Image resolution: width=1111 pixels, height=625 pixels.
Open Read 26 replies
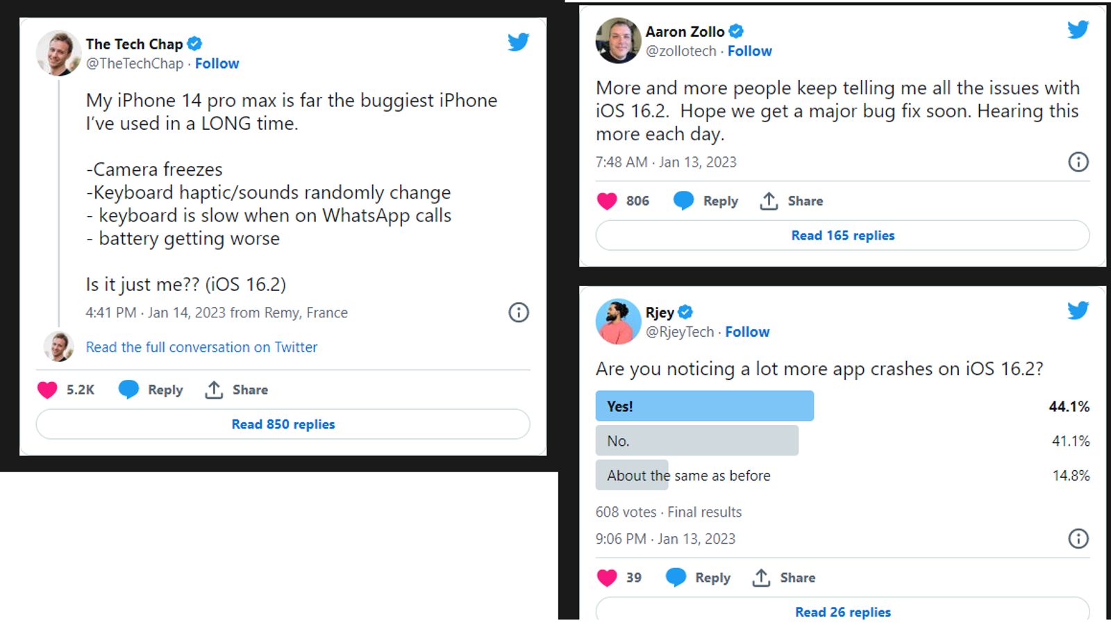click(842, 612)
